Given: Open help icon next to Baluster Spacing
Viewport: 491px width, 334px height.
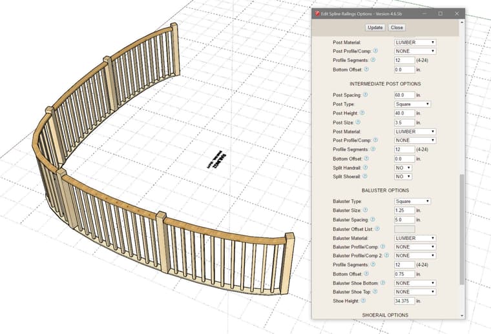Looking at the screenshot, I should pos(372,219).
